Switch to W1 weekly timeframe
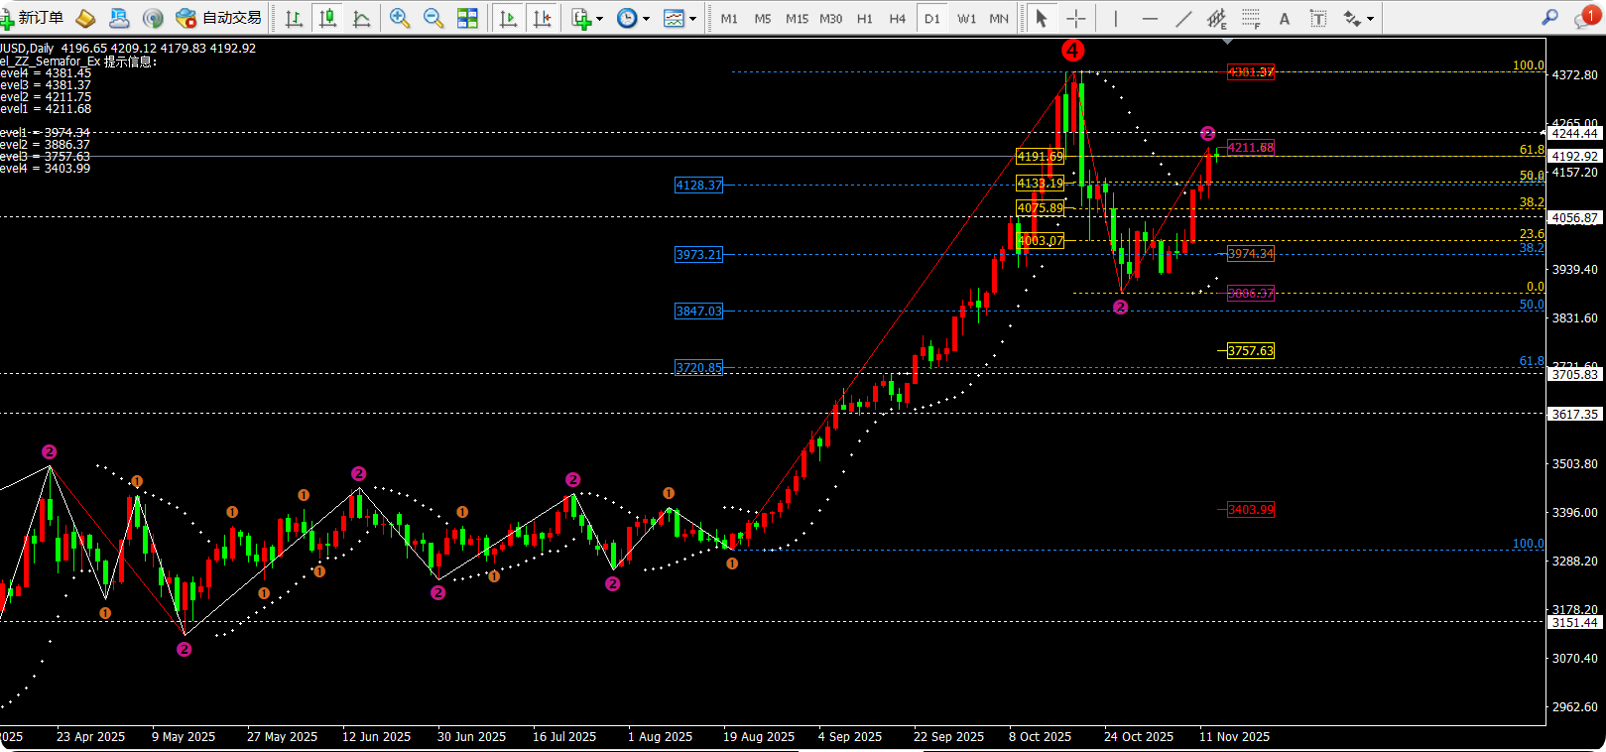The width and height of the screenshot is (1606, 752). (966, 18)
